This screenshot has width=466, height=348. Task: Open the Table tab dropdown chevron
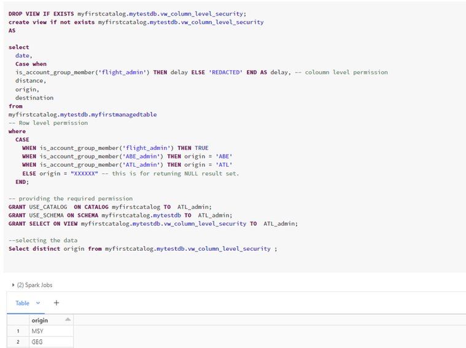[x=38, y=303]
